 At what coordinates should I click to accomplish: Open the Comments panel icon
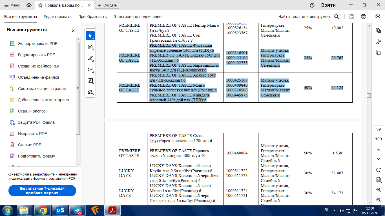tap(378, 30)
